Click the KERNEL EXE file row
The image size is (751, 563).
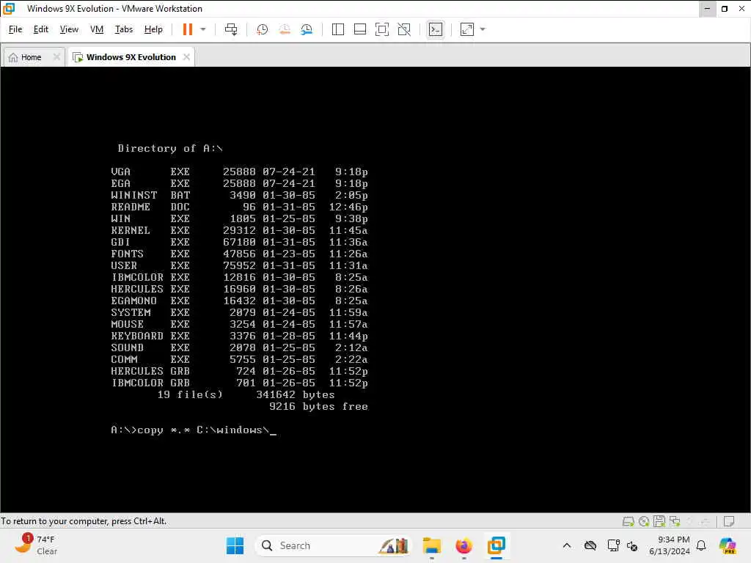(x=239, y=230)
